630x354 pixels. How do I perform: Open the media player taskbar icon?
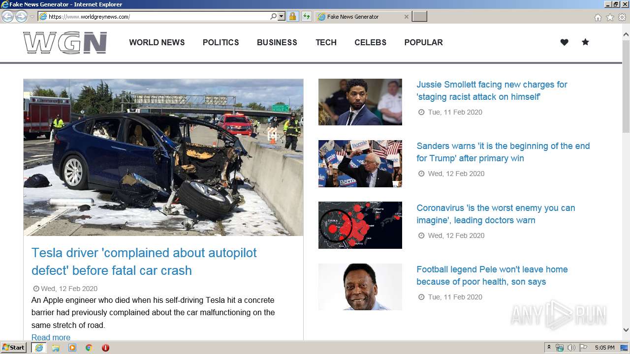coord(72,348)
